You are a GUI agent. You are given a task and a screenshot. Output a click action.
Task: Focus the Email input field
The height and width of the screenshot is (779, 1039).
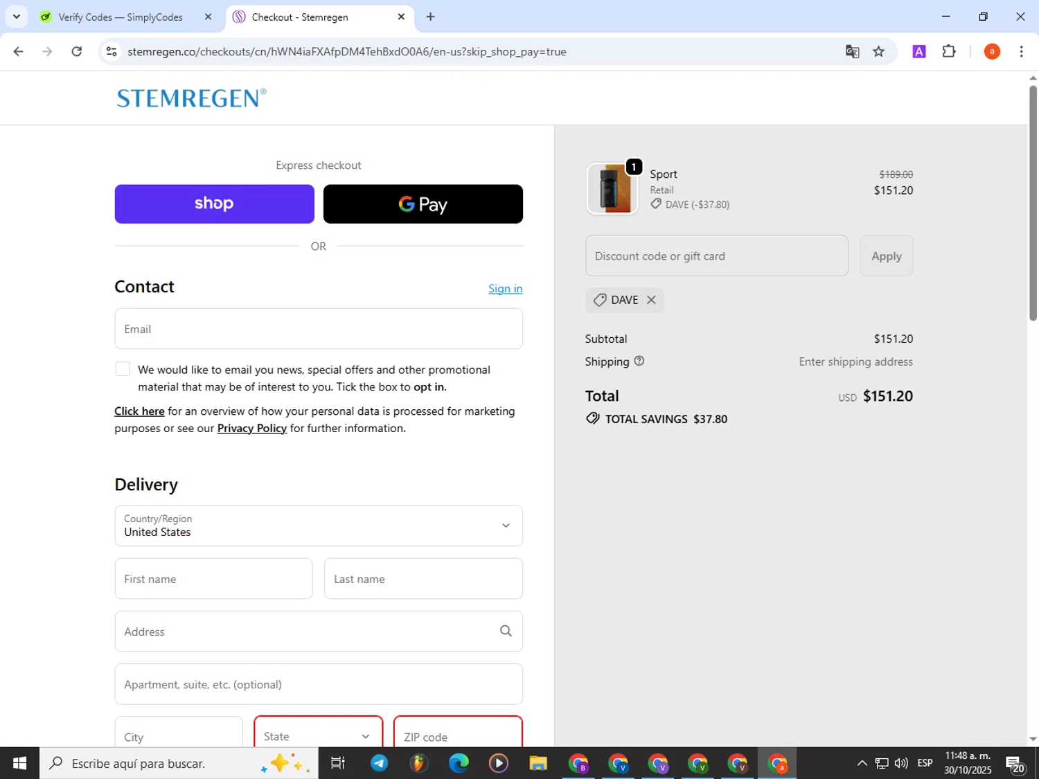point(319,329)
